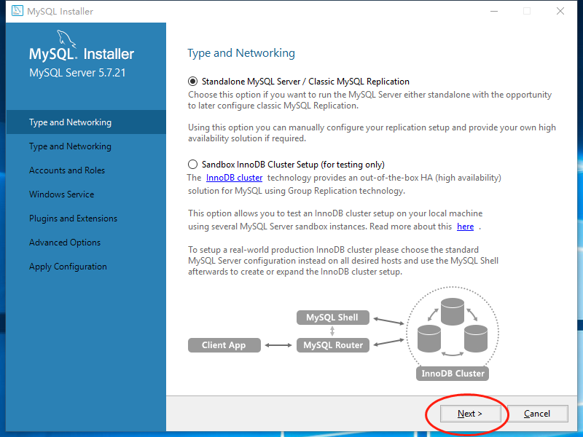
Task: Click the 'MySQL Server 5.7.21' version text
Action: pos(77,72)
